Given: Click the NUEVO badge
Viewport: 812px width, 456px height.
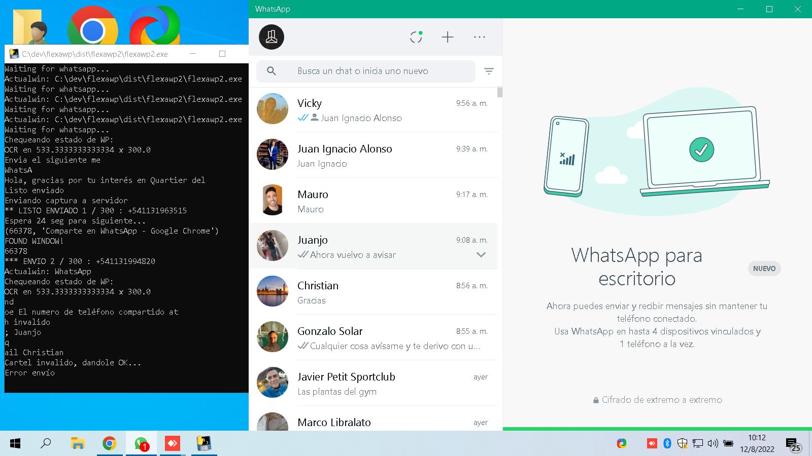Looking at the screenshot, I should pos(764,269).
